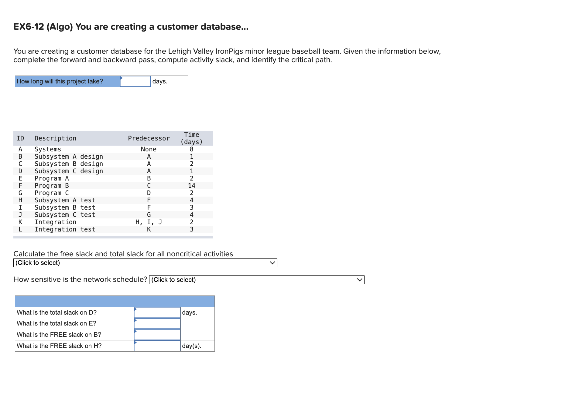Click the blue flag marker on total slack E field
The width and height of the screenshot is (562, 395).
136,321
